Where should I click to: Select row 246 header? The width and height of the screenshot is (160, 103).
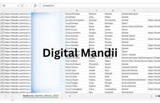2,92
